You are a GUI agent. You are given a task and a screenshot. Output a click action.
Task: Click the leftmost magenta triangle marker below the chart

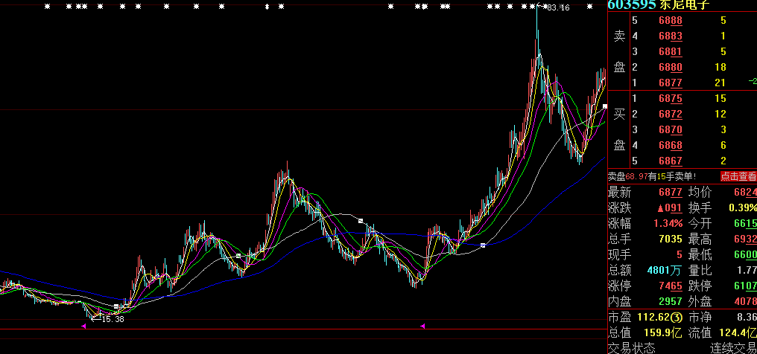pyautogui.click(x=84, y=326)
